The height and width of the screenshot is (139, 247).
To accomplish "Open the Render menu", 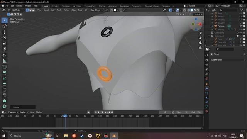I will click(x=19, y=6).
